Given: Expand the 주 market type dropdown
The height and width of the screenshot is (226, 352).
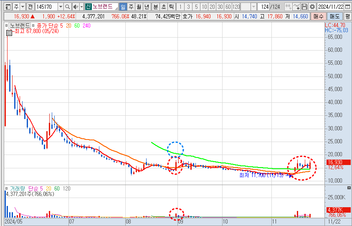Looking at the screenshot, I should [x=23, y=7].
